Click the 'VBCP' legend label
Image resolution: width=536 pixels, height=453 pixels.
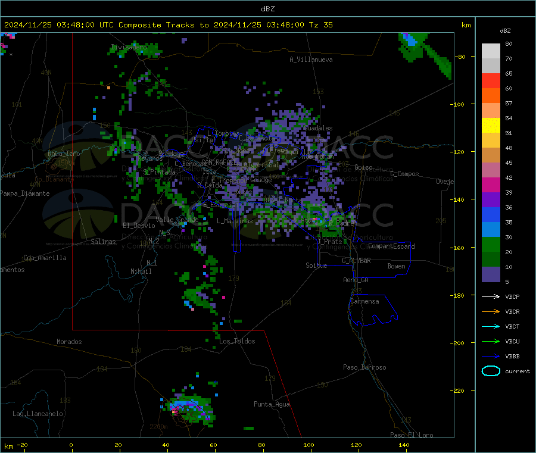pos(512,297)
